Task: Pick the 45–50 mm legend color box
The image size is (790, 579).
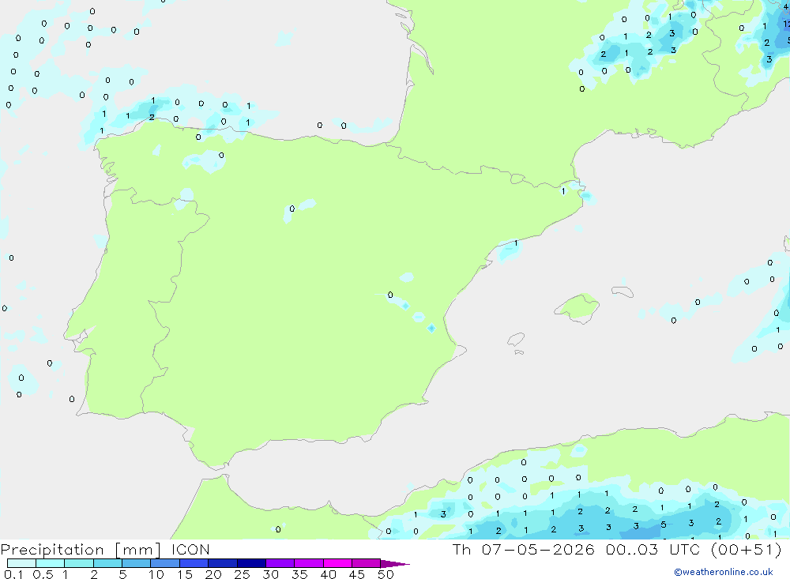Action: pos(367,563)
